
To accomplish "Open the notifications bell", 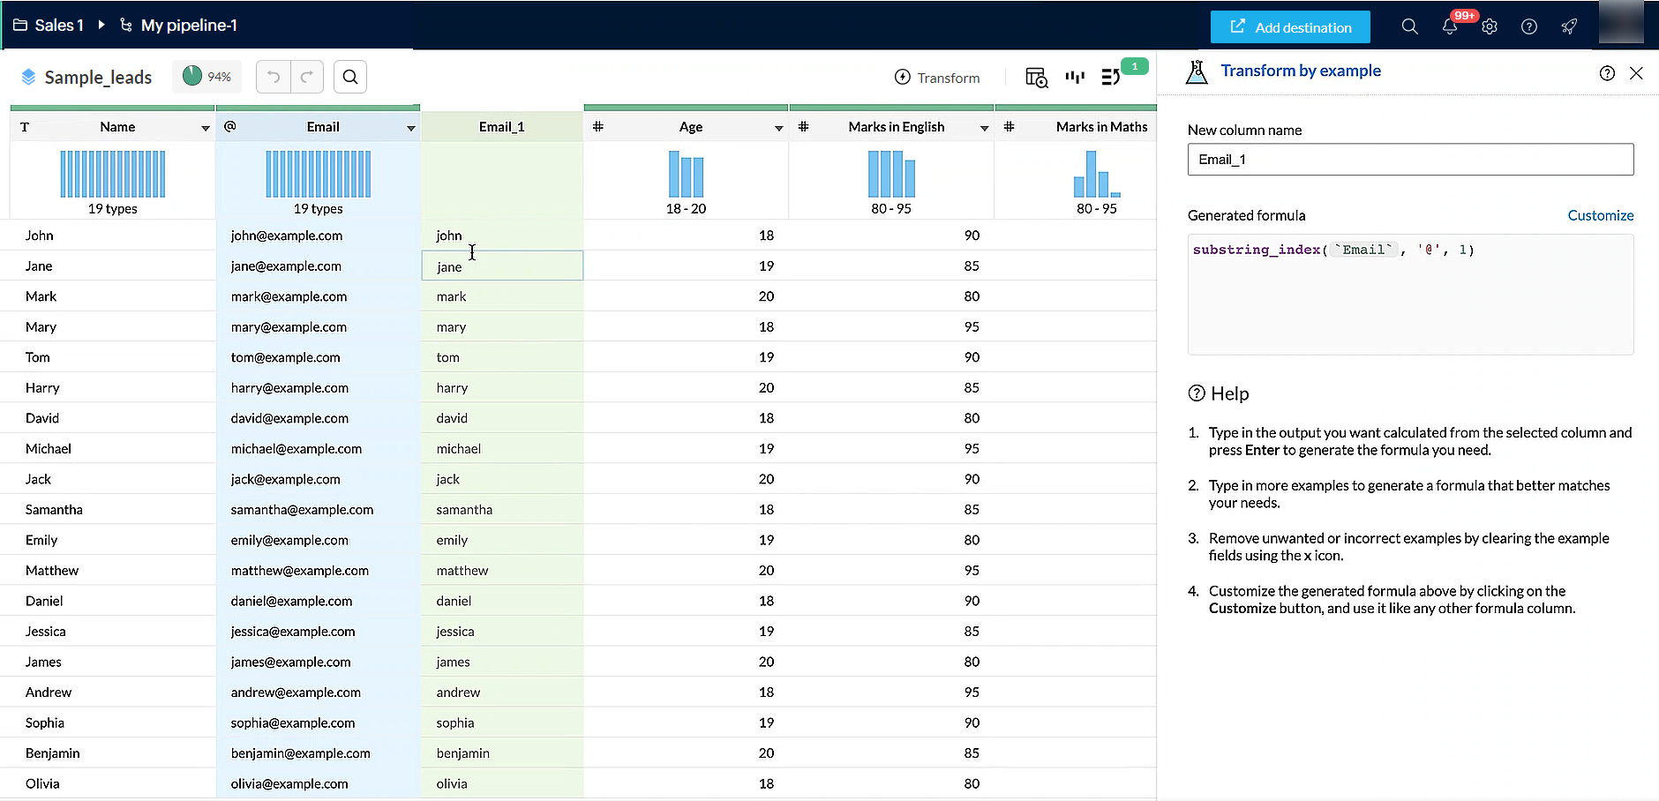I will point(1449,26).
